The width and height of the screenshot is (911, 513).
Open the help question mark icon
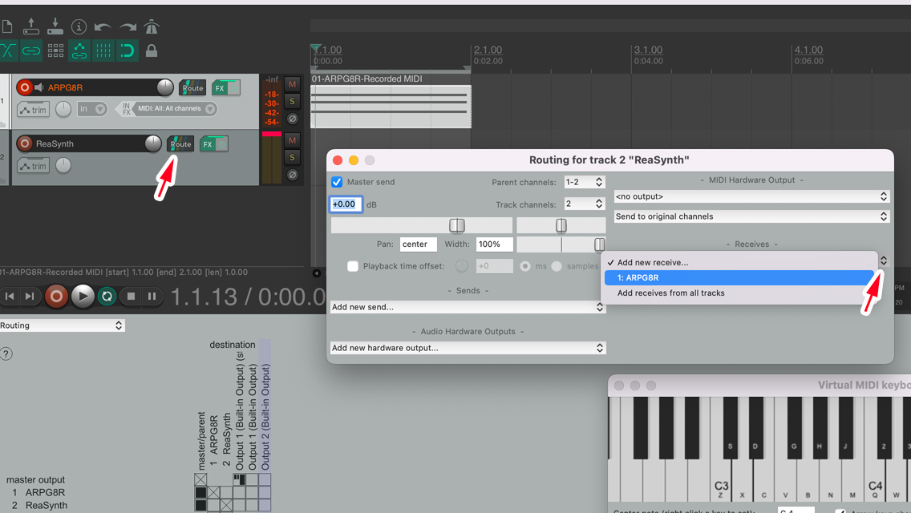(x=6, y=353)
